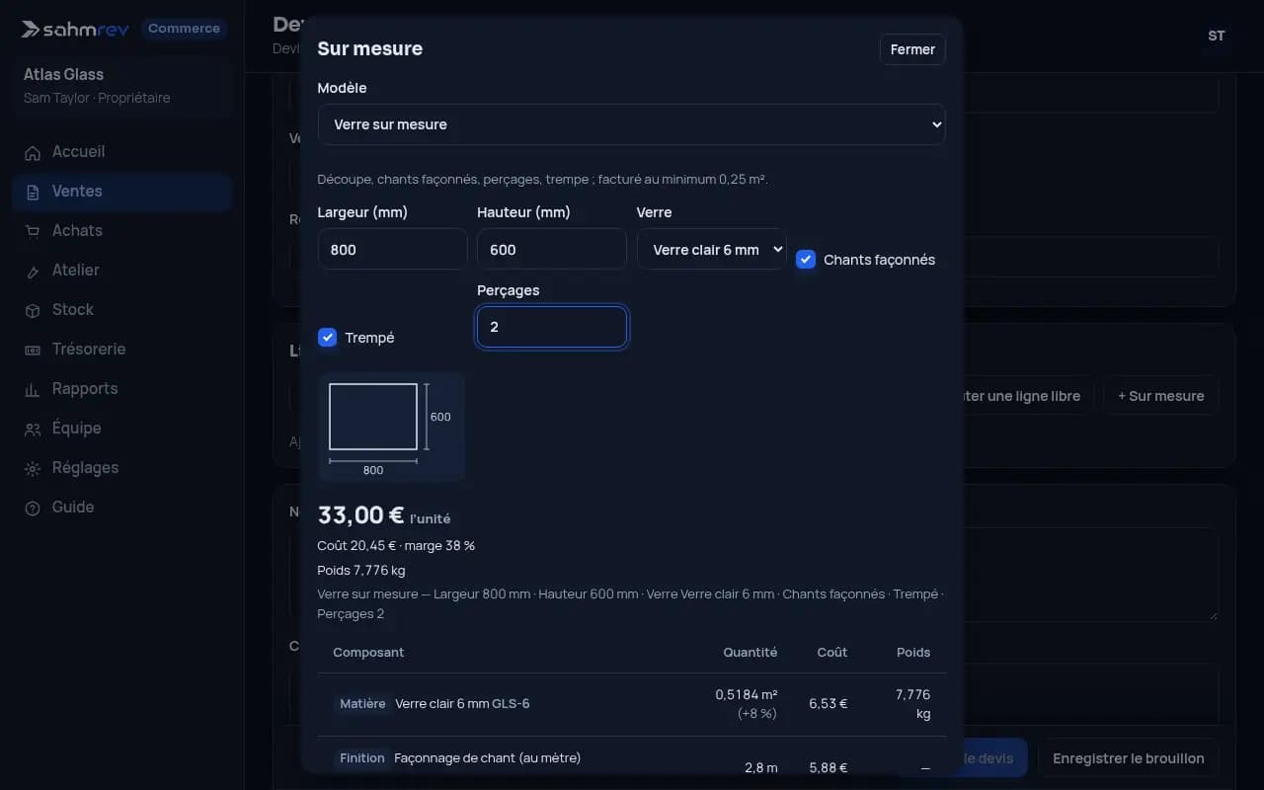Click the Atlas Glass company name
Viewport: 1264px width, 790px height.
pos(63,74)
